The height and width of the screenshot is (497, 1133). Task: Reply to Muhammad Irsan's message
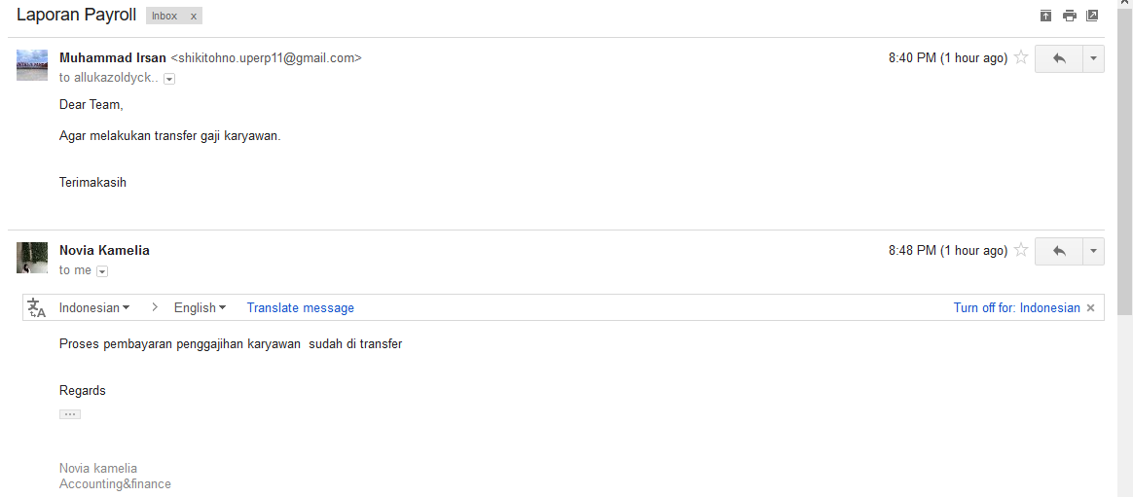click(1058, 58)
